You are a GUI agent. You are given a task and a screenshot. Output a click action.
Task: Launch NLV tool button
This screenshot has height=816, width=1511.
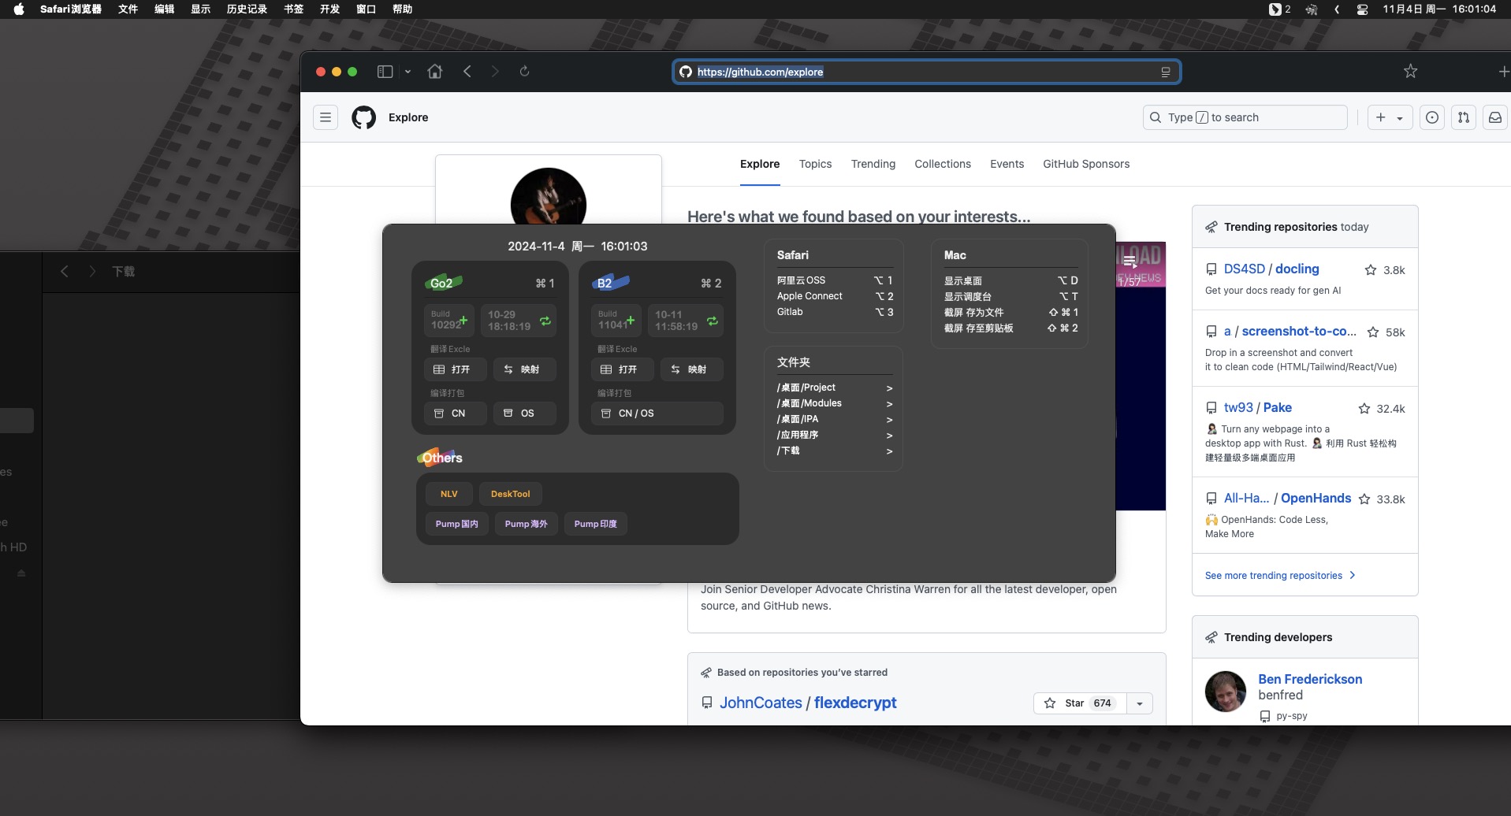[x=448, y=494]
